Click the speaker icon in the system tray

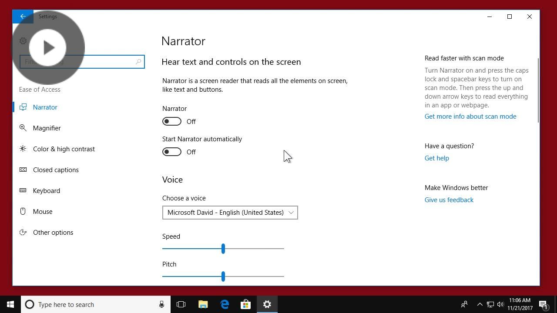click(500, 304)
